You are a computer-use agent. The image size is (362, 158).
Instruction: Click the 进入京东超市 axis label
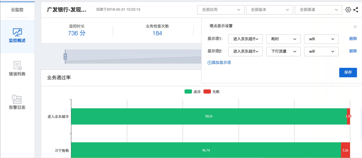pos(58,117)
